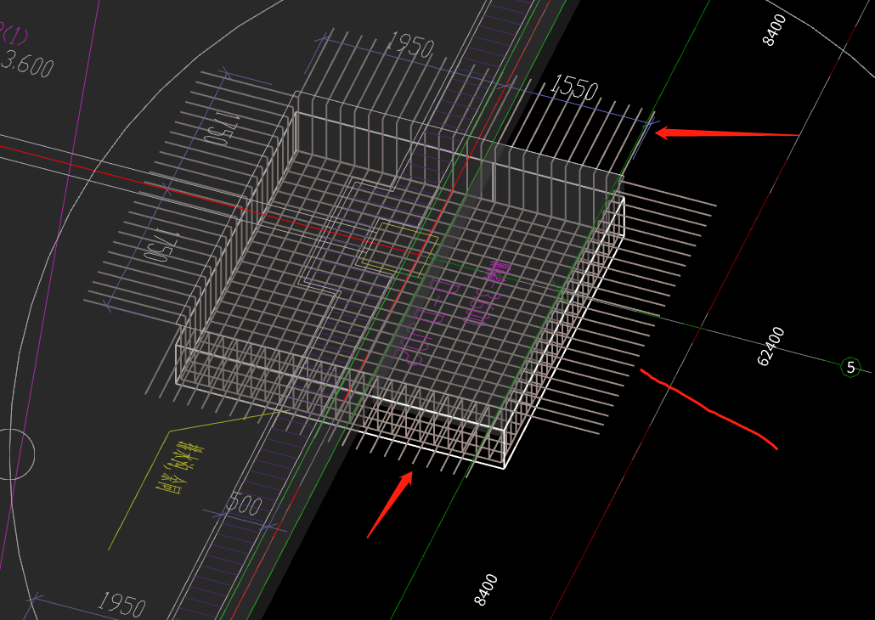Select the green axis bubble numbered 5
This screenshot has height=620, width=875.
tap(850, 367)
